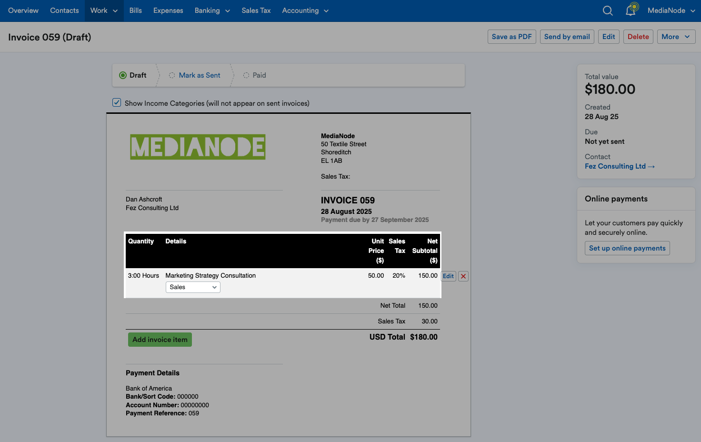Click the '3:00 Hours' quantity cell
This screenshot has height=442, width=701.
[143, 276]
